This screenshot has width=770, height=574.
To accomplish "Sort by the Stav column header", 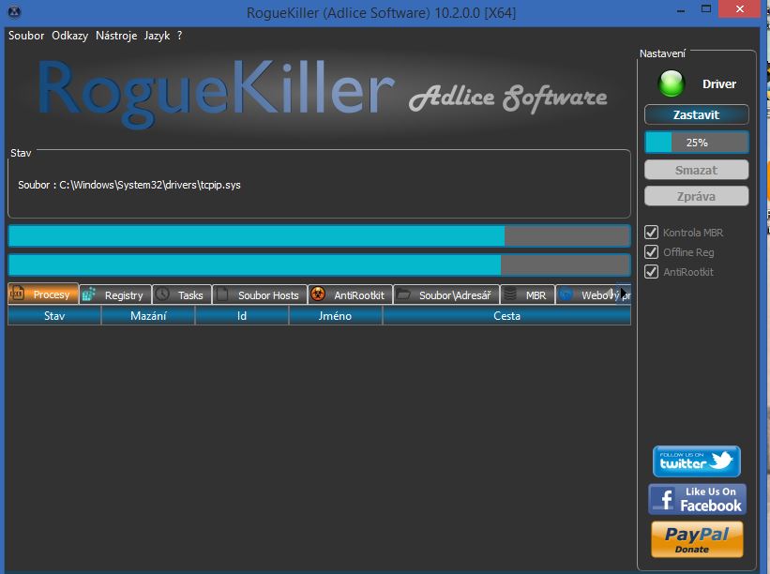I will 54,316.
